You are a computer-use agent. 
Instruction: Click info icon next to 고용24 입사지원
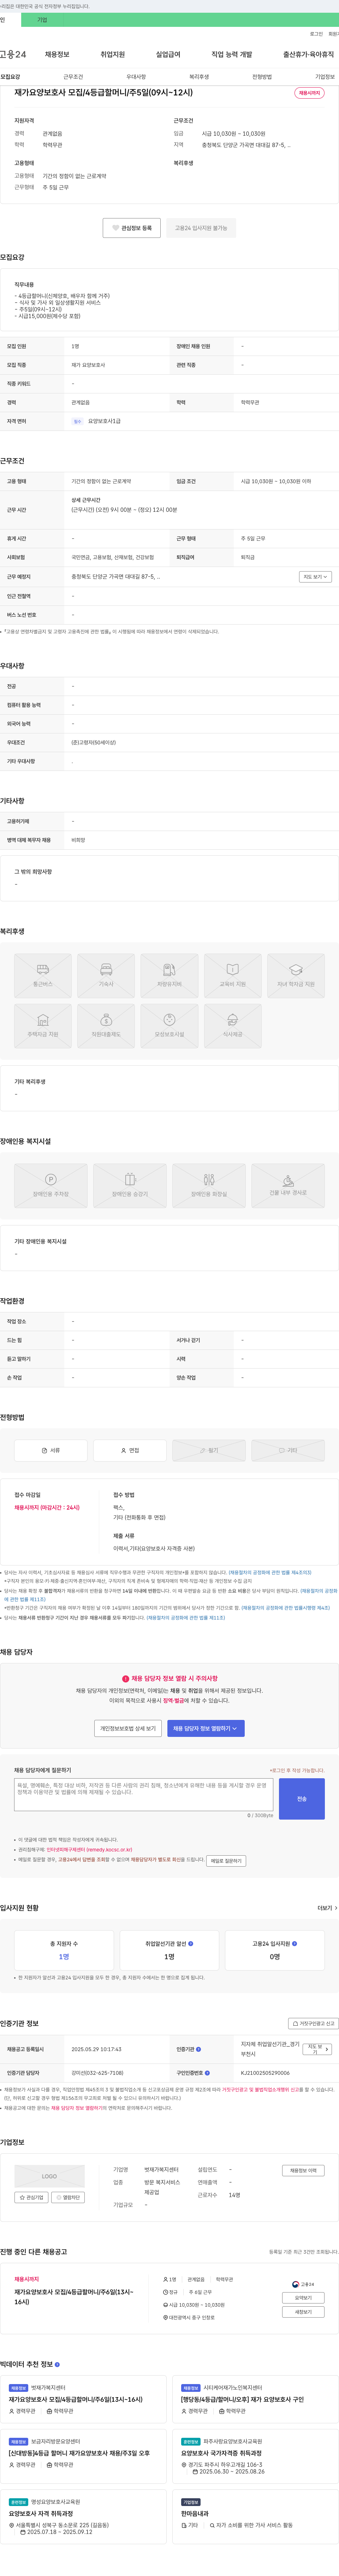(294, 1944)
